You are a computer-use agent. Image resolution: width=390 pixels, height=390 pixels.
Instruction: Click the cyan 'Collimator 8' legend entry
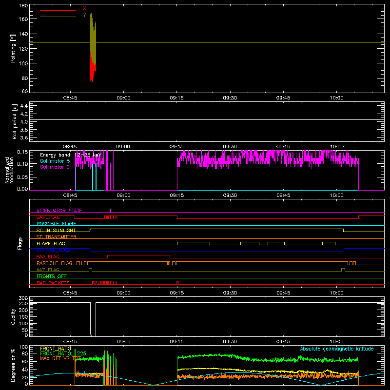pyautogui.click(x=55, y=161)
